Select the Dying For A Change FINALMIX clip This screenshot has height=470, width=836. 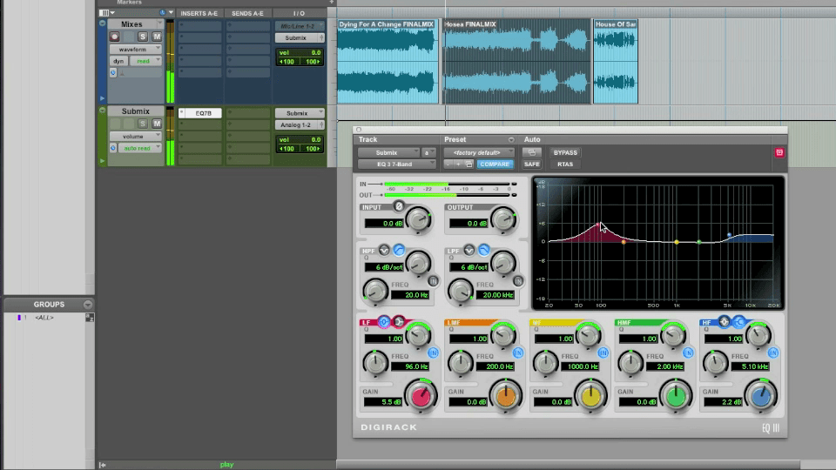click(x=388, y=61)
